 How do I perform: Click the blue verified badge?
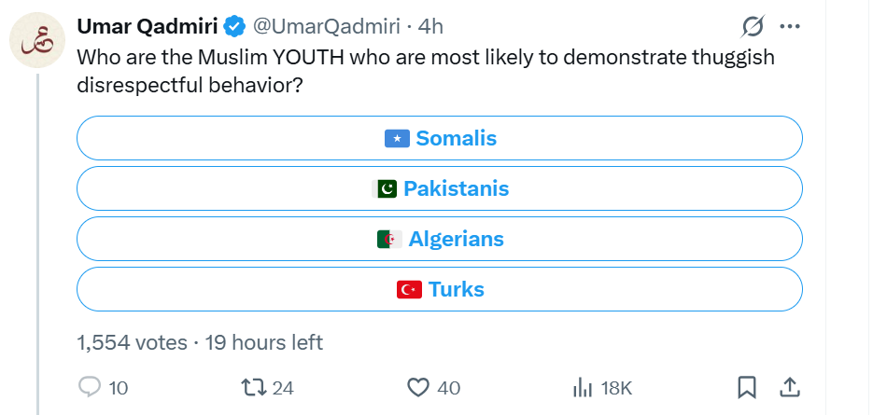[x=235, y=26]
